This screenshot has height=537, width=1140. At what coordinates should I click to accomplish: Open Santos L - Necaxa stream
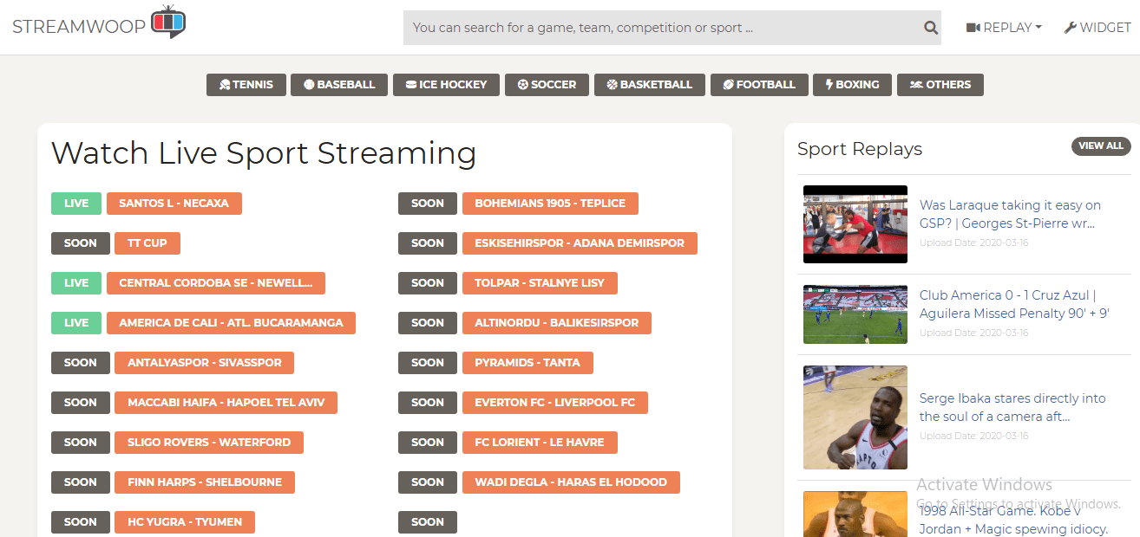[174, 204]
